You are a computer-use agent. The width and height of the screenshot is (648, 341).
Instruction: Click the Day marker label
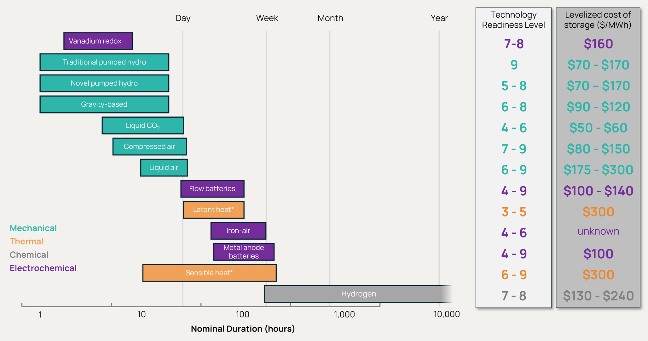pyautogui.click(x=183, y=18)
